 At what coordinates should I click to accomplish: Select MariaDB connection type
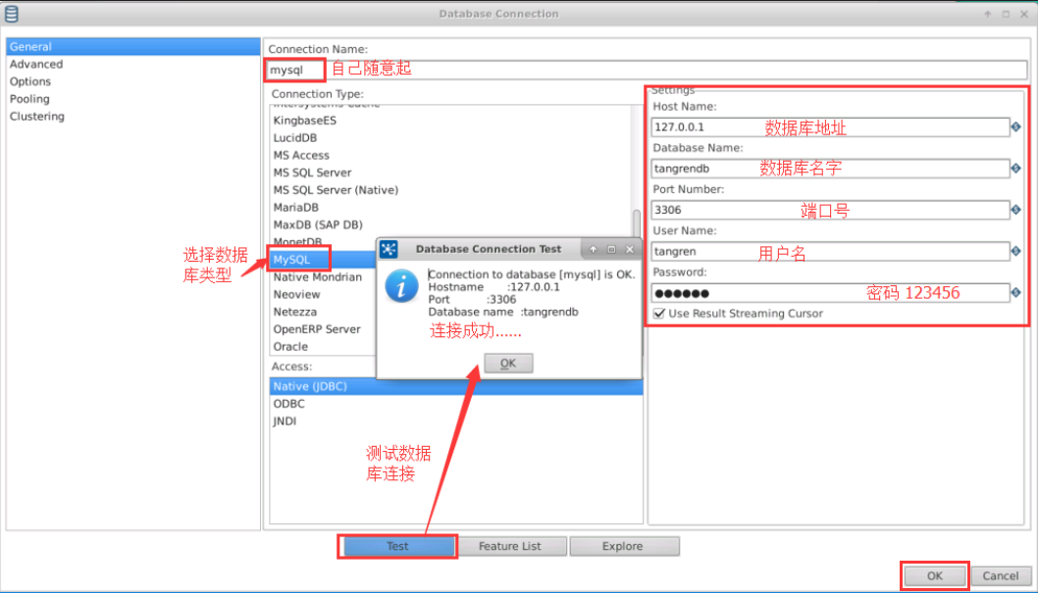tap(296, 208)
